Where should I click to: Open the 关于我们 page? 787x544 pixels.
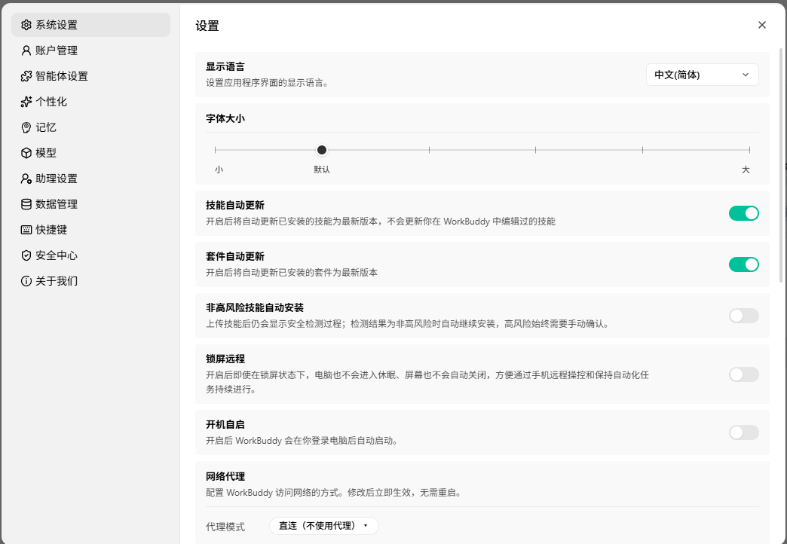point(91,280)
